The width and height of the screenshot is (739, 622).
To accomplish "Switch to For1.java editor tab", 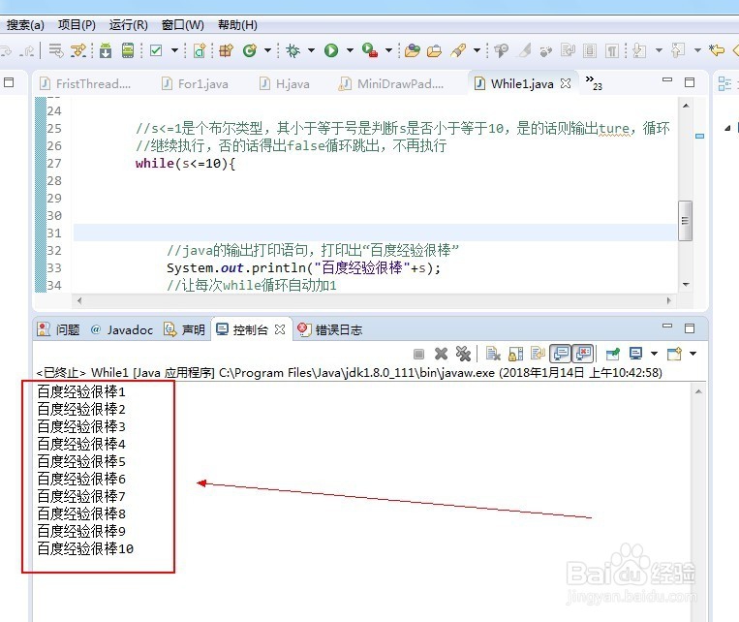I will coord(195,84).
